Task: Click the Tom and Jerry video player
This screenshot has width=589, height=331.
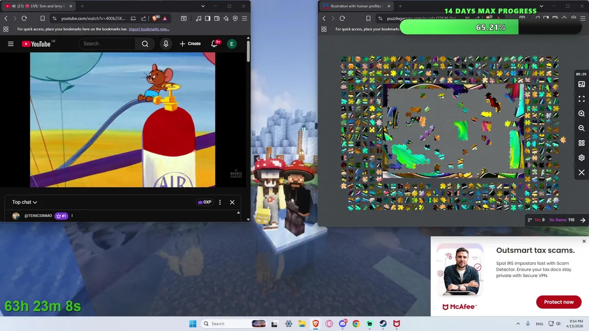Action: [122, 120]
